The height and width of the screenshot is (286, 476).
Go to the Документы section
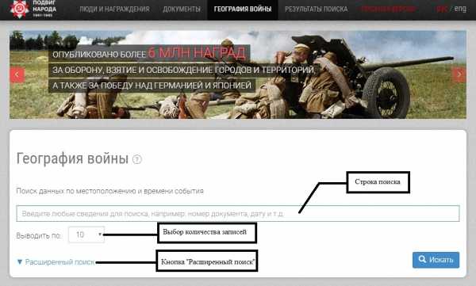[x=182, y=9]
